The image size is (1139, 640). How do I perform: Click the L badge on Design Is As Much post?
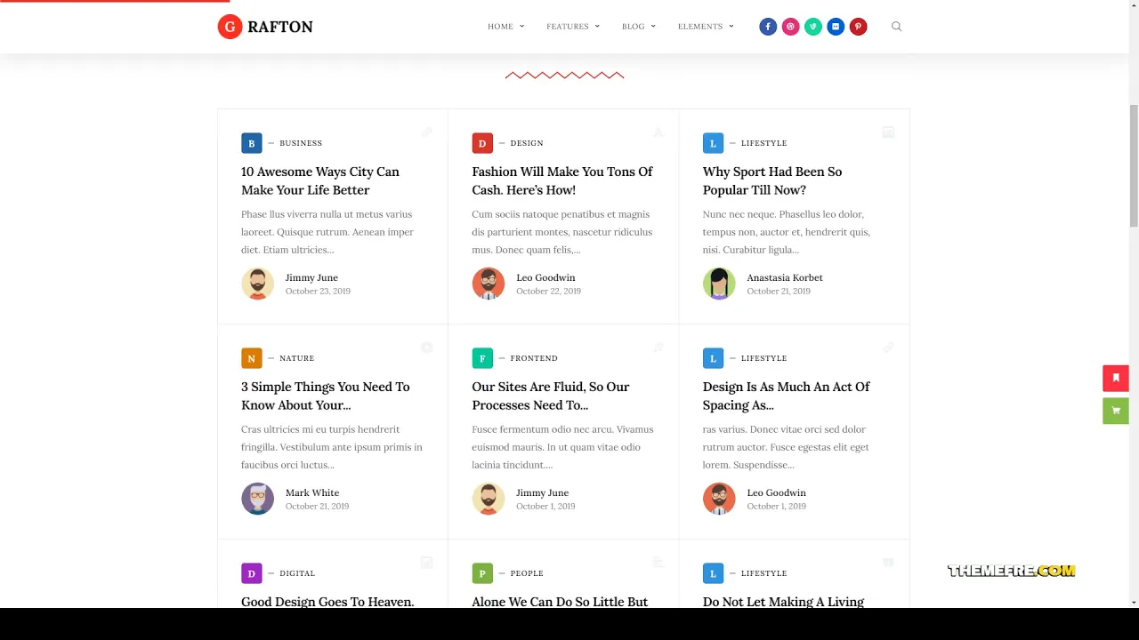coord(713,358)
